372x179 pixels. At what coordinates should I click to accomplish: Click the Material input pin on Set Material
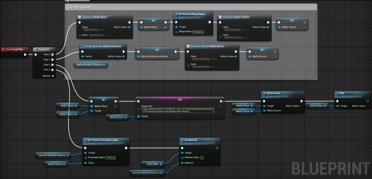(182, 162)
